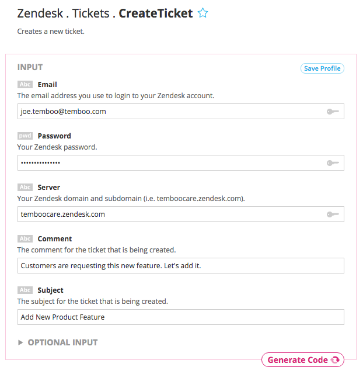Click into the Comment text field
363x374 pixels.
pos(180,266)
